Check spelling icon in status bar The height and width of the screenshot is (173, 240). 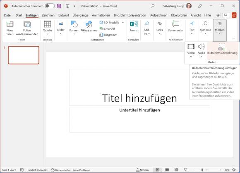[22, 170]
